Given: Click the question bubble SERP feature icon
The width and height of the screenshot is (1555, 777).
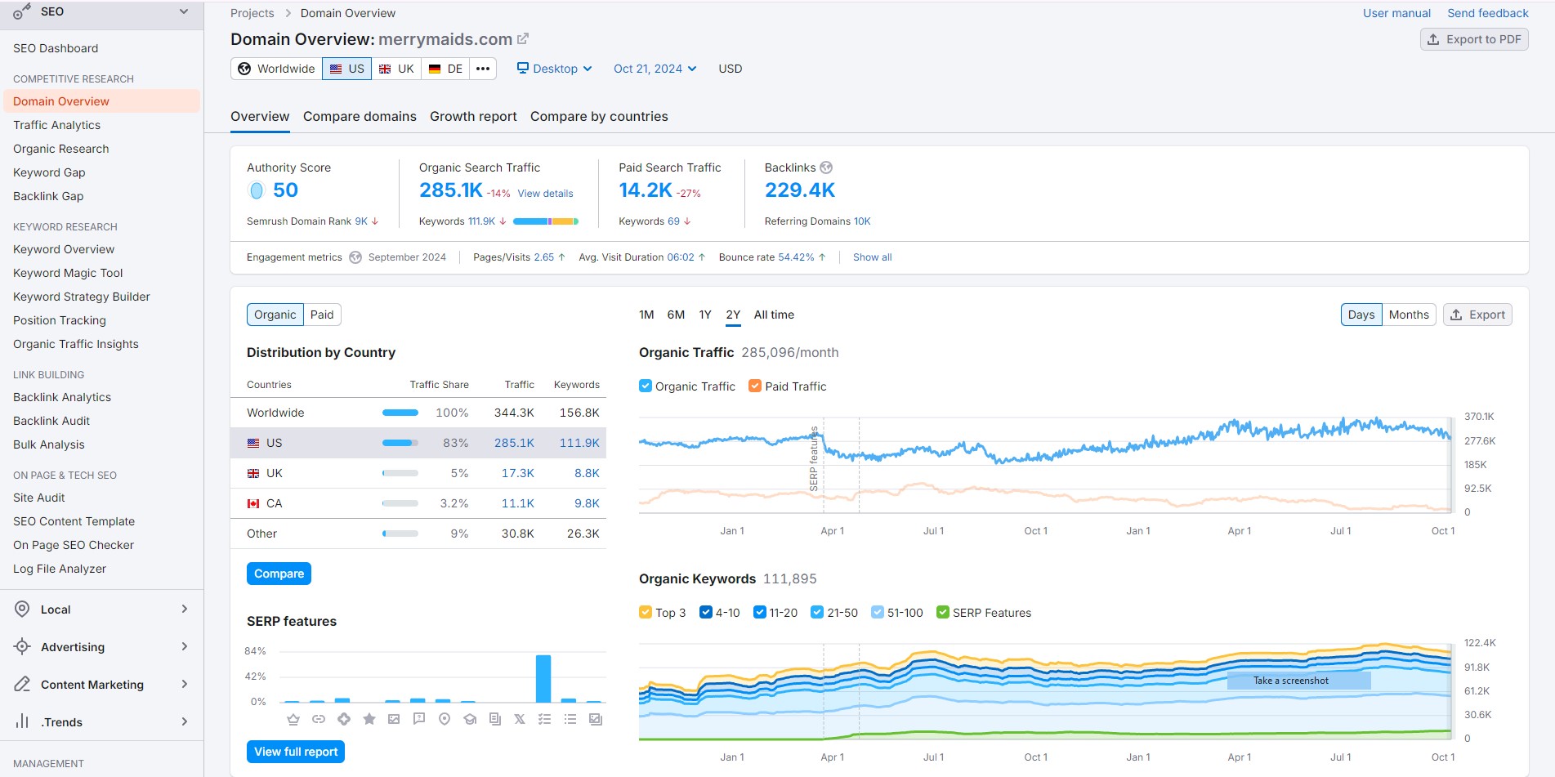Looking at the screenshot, I should (419, 719).
